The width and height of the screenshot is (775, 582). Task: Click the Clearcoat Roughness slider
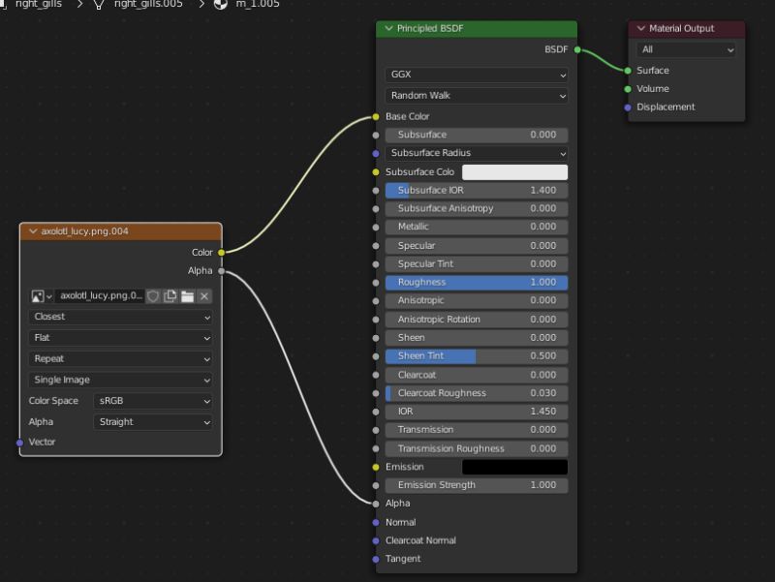pyautogui.click(x=477, y=393)
